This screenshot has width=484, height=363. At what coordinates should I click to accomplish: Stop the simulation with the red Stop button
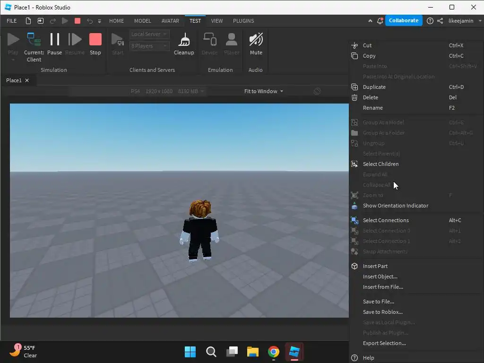pyautogui.click(x=95, y=44)
